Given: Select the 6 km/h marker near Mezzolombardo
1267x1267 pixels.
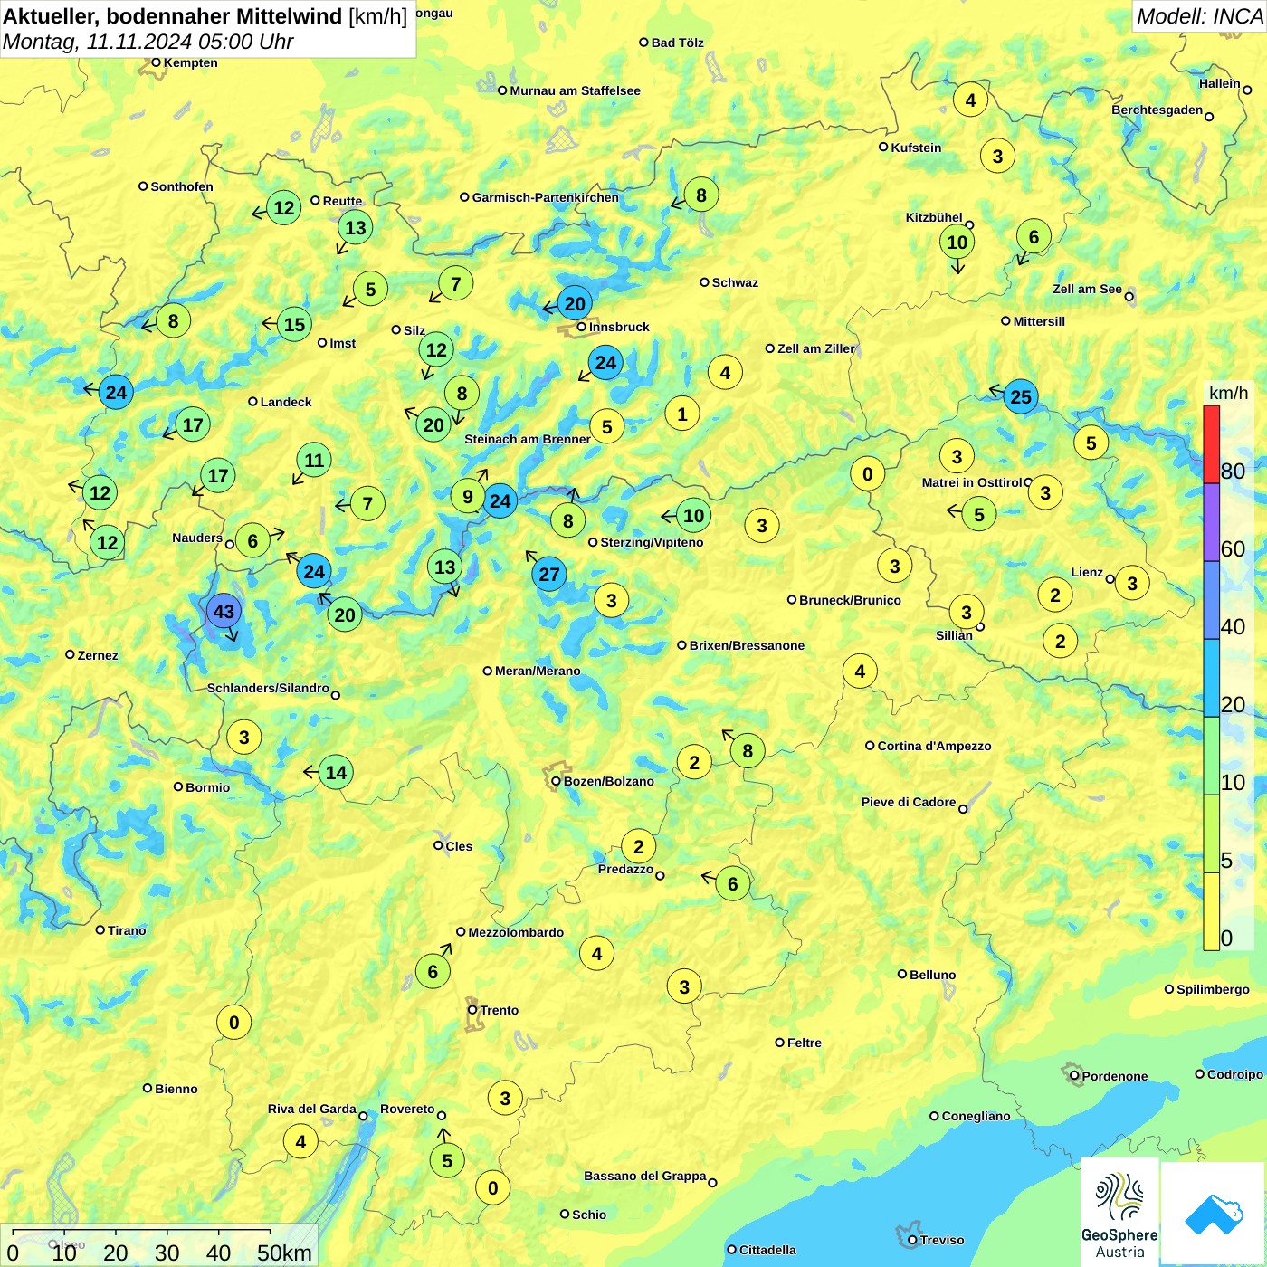Looking at the screenshot, I should click(433, 971).
